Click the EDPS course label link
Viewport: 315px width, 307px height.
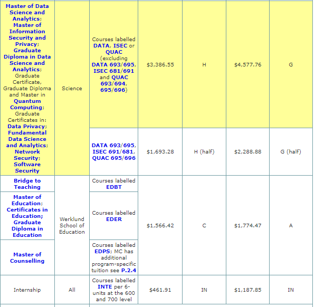[x=102, y=252]
